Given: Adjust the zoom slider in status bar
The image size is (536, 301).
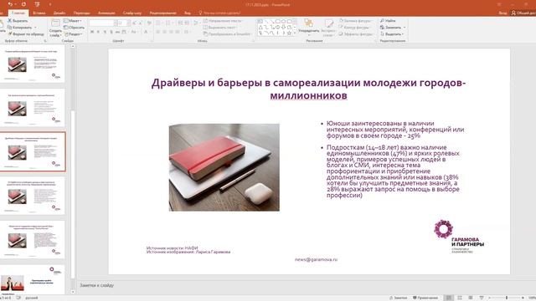Looking at the screenshot, I should tap(507, 298).
